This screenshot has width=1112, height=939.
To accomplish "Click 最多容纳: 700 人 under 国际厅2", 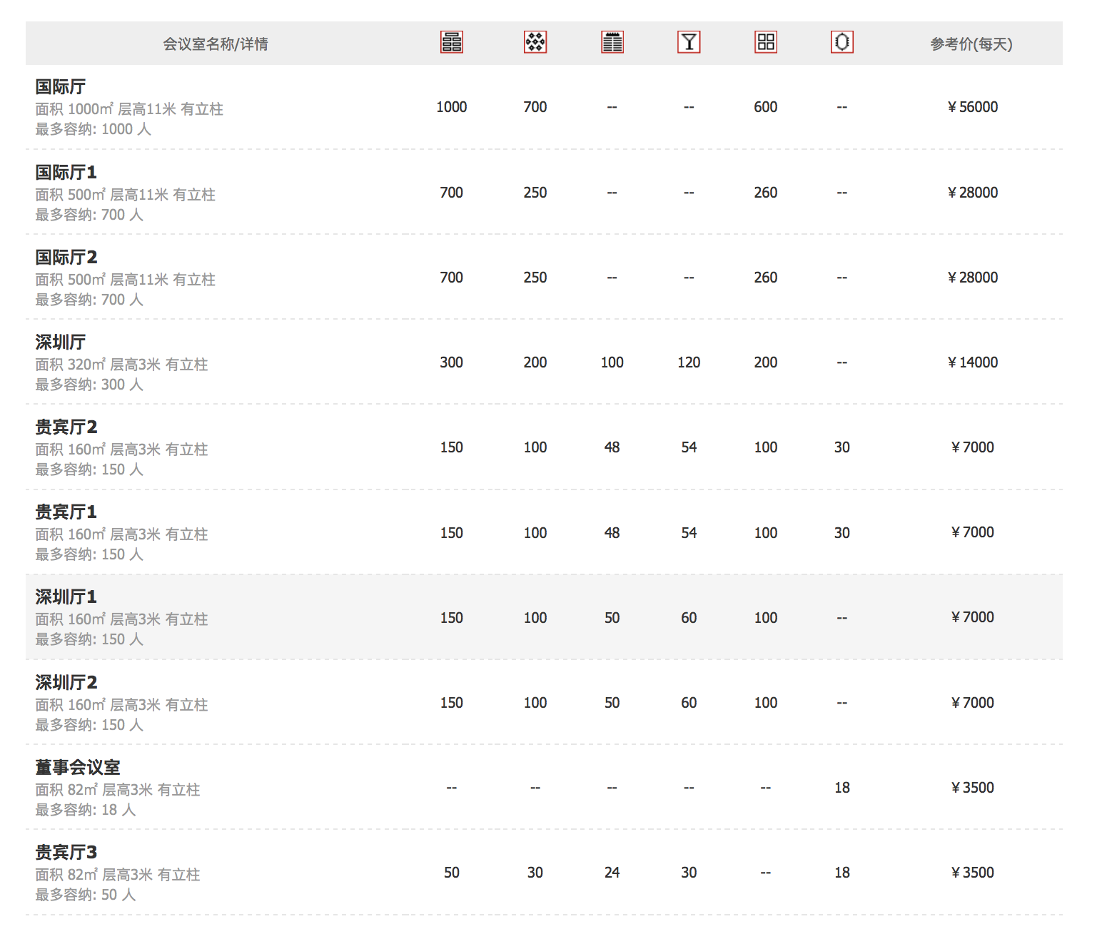I will pyautogui.click(x=89, y=300).
